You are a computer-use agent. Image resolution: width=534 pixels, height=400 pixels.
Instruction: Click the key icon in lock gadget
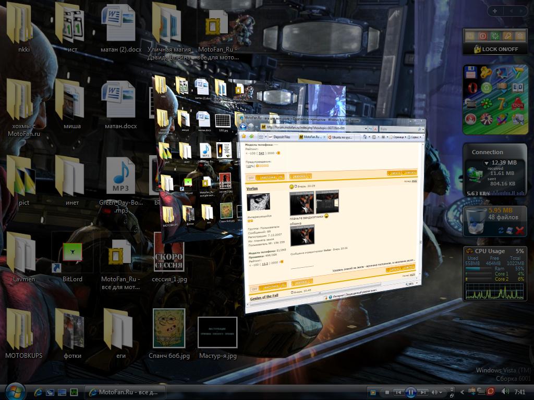coord(507,36)
